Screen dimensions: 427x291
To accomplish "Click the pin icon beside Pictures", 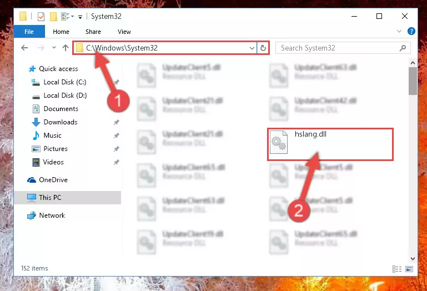I will click(x=117, y=149).
